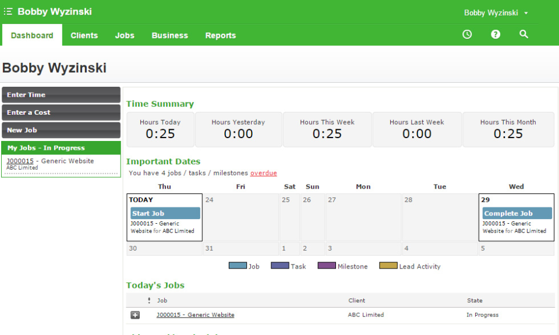Viewport: 559px width, 335px height.
Task: Expand the J000015 row plus icon
Action: pyautogui.click(x=135, y=315)
